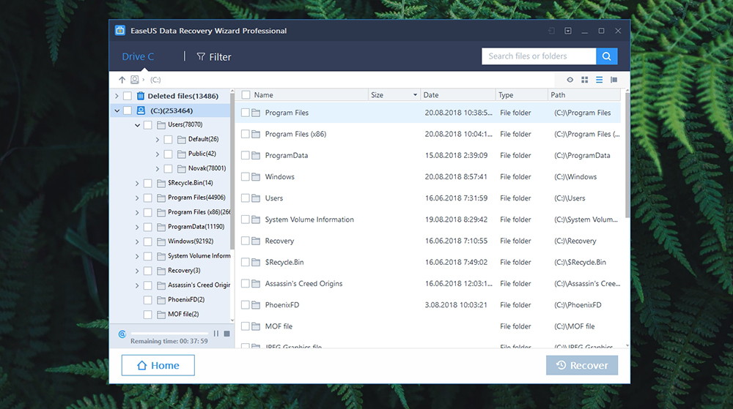Check the Deleted files tree checkbox
This screenshot has width=733, height=409.
pyautogui.click(x=127, y=96)
